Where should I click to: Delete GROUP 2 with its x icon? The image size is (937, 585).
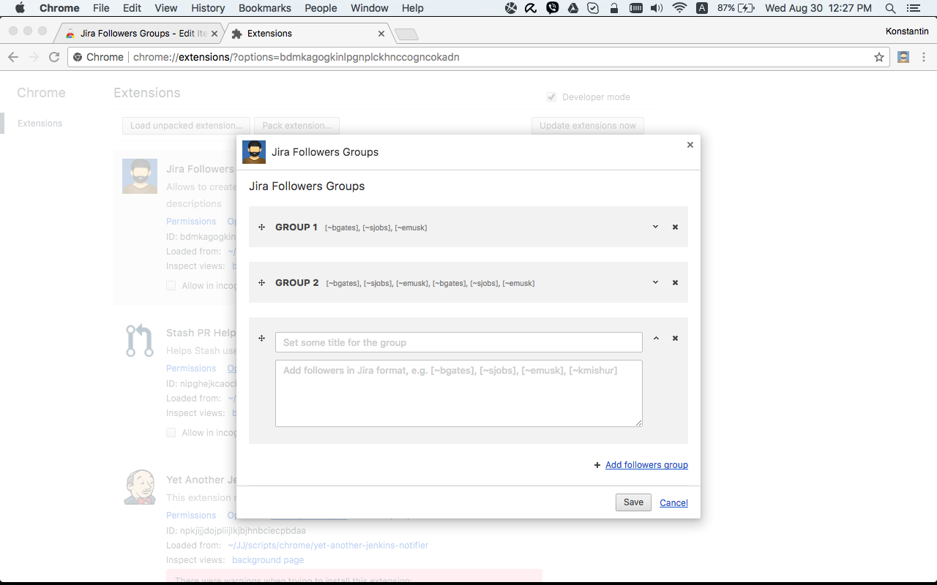pyautogui.click(x=675, y=283)
